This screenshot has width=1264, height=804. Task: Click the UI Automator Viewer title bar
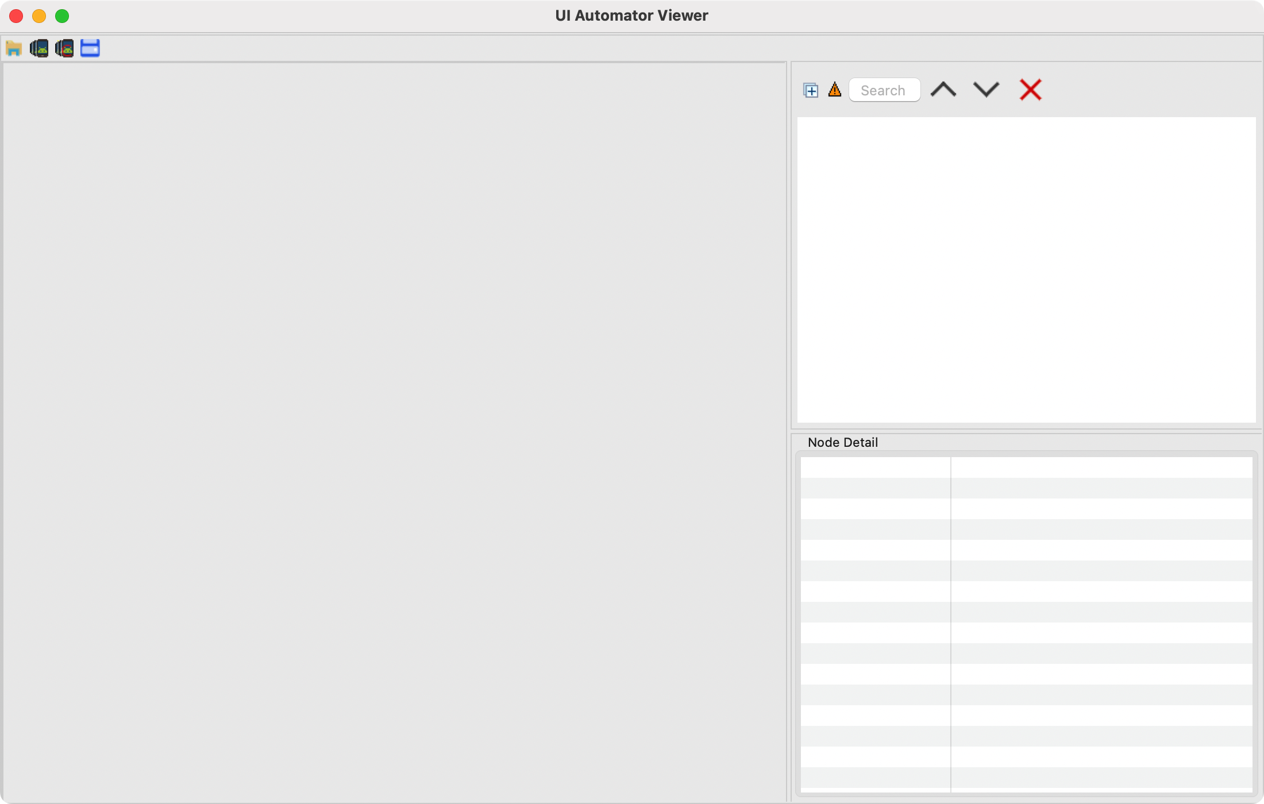click(631, 16)
